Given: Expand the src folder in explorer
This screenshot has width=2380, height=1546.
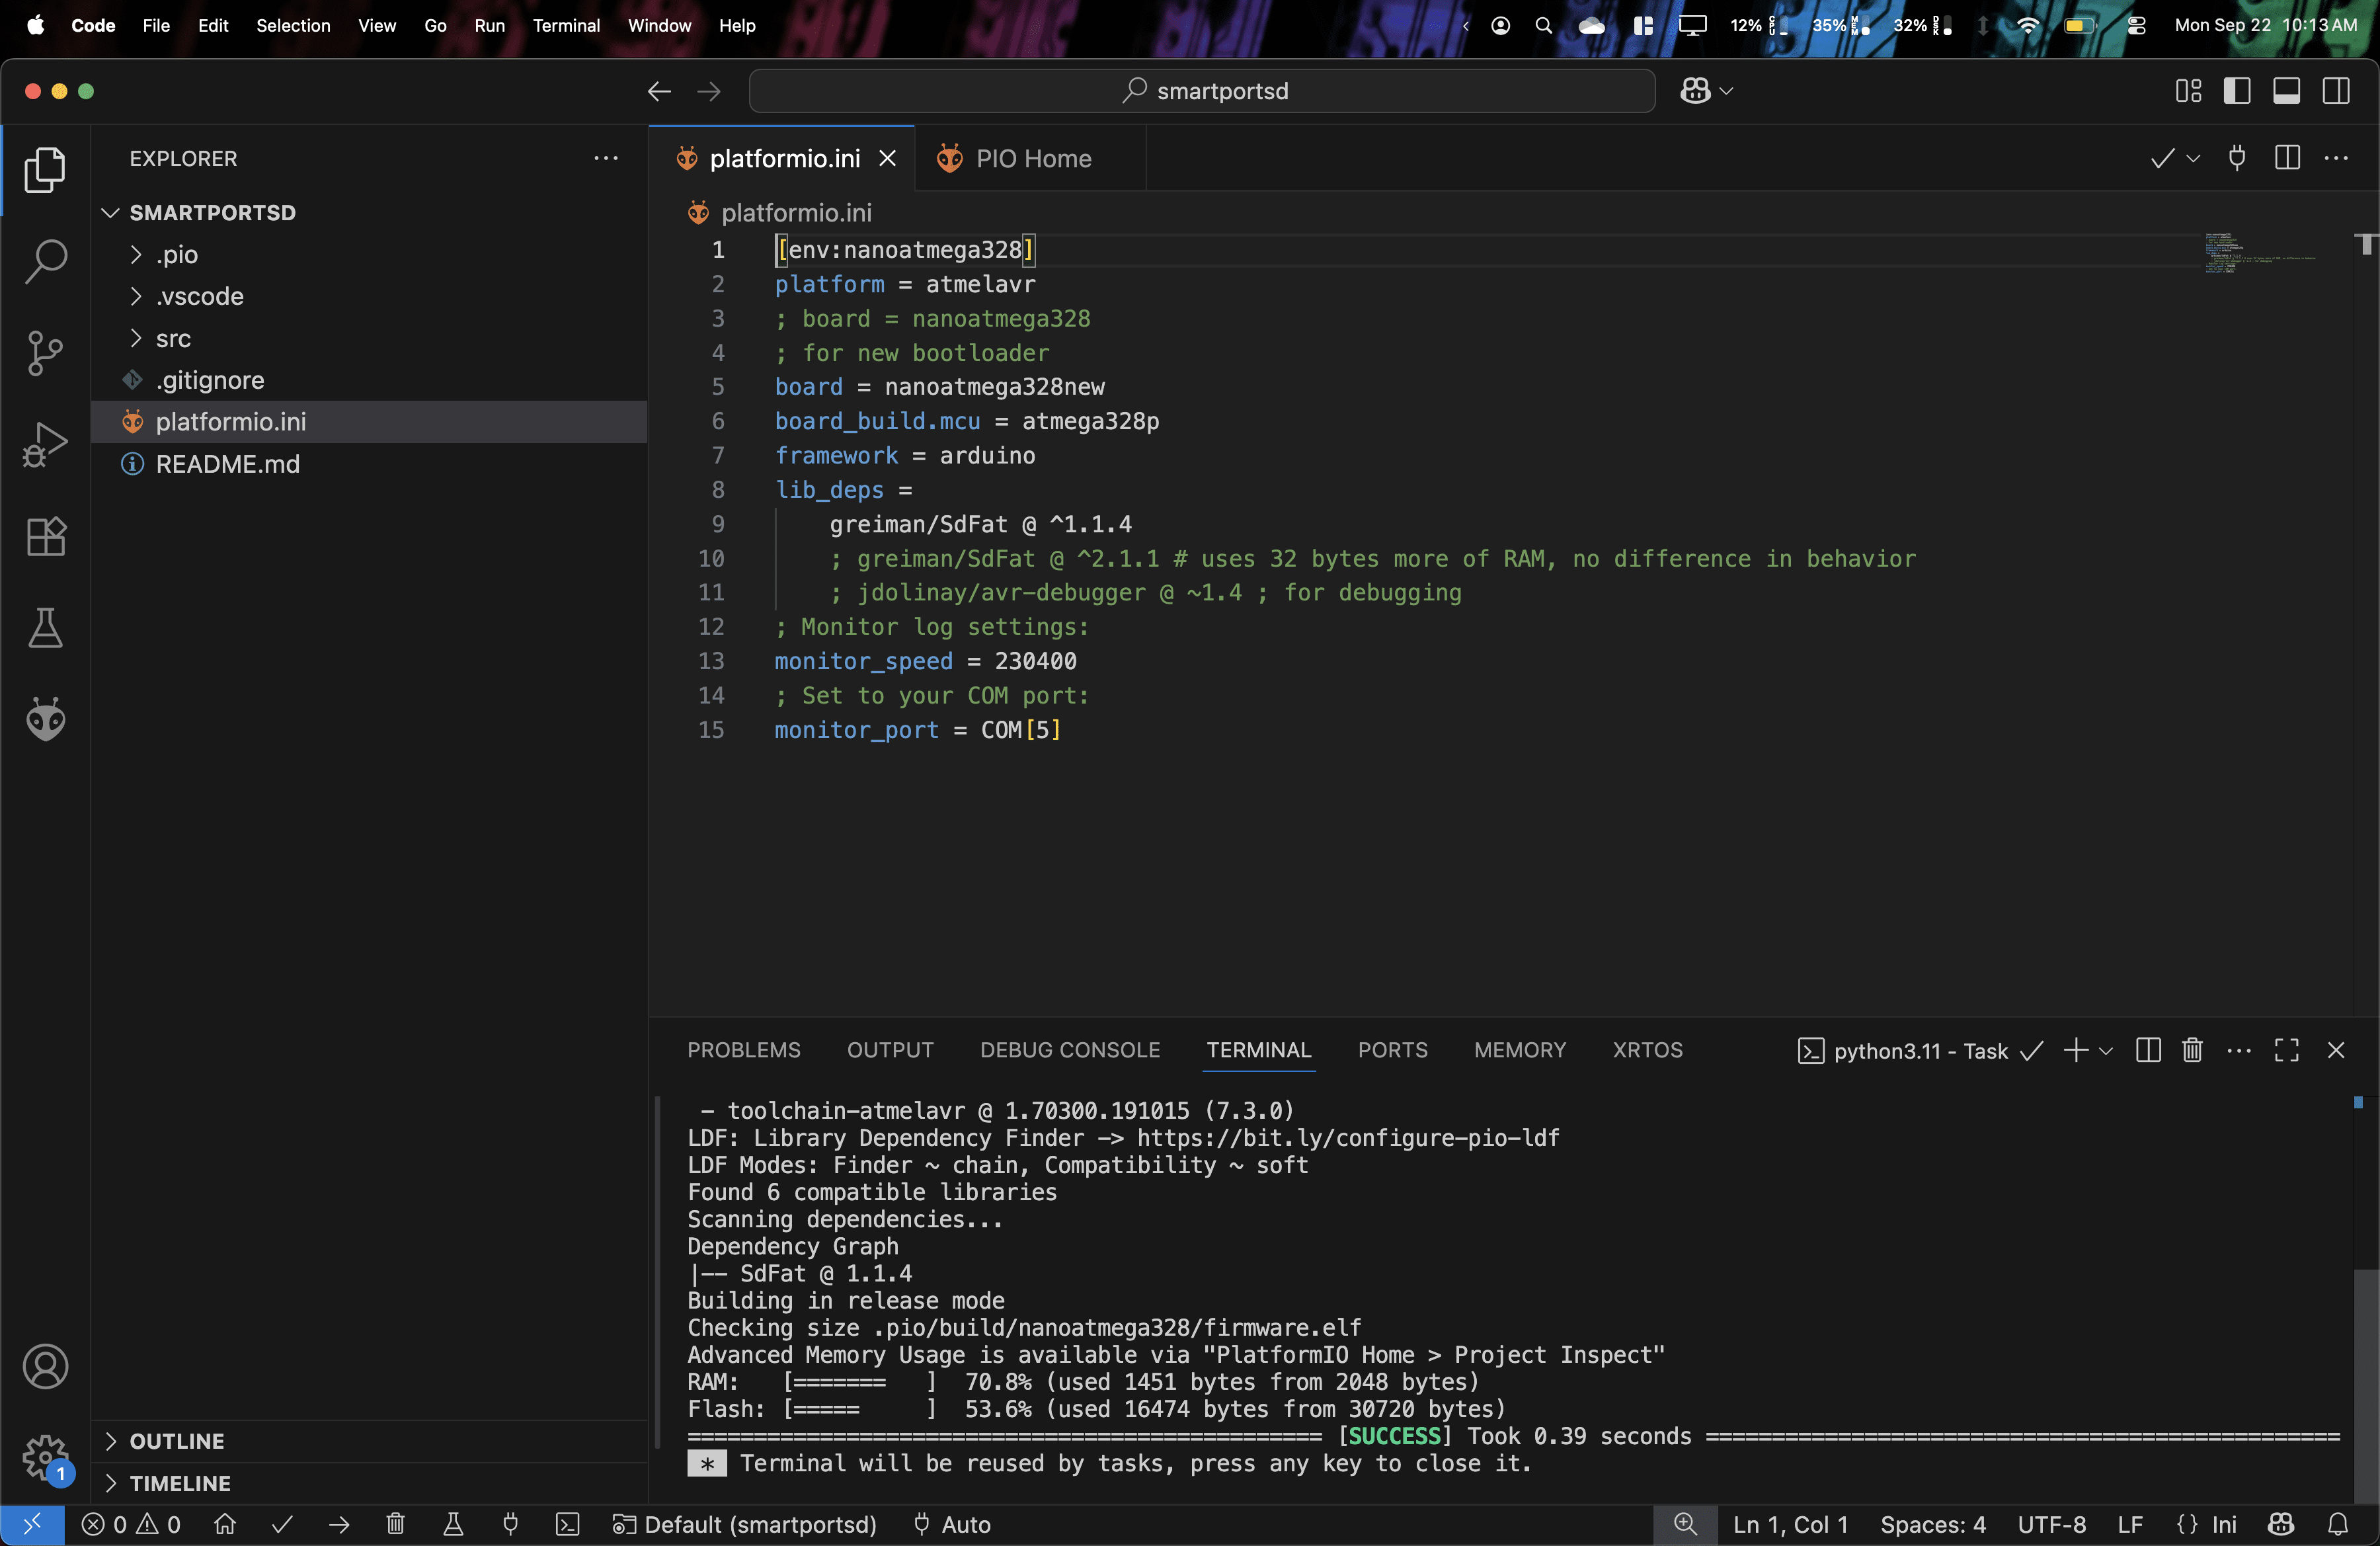Looking at the screenshot, I should [173, 339].
